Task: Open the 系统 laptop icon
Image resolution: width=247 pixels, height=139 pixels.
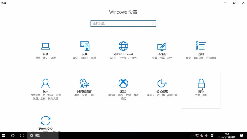Action: click(45, 46)
